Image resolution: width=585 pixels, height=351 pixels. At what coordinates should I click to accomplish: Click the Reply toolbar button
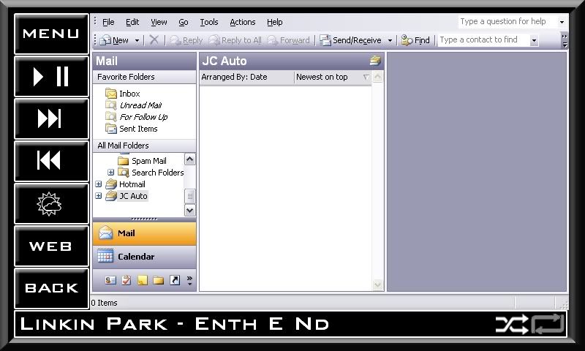[186, 40]
